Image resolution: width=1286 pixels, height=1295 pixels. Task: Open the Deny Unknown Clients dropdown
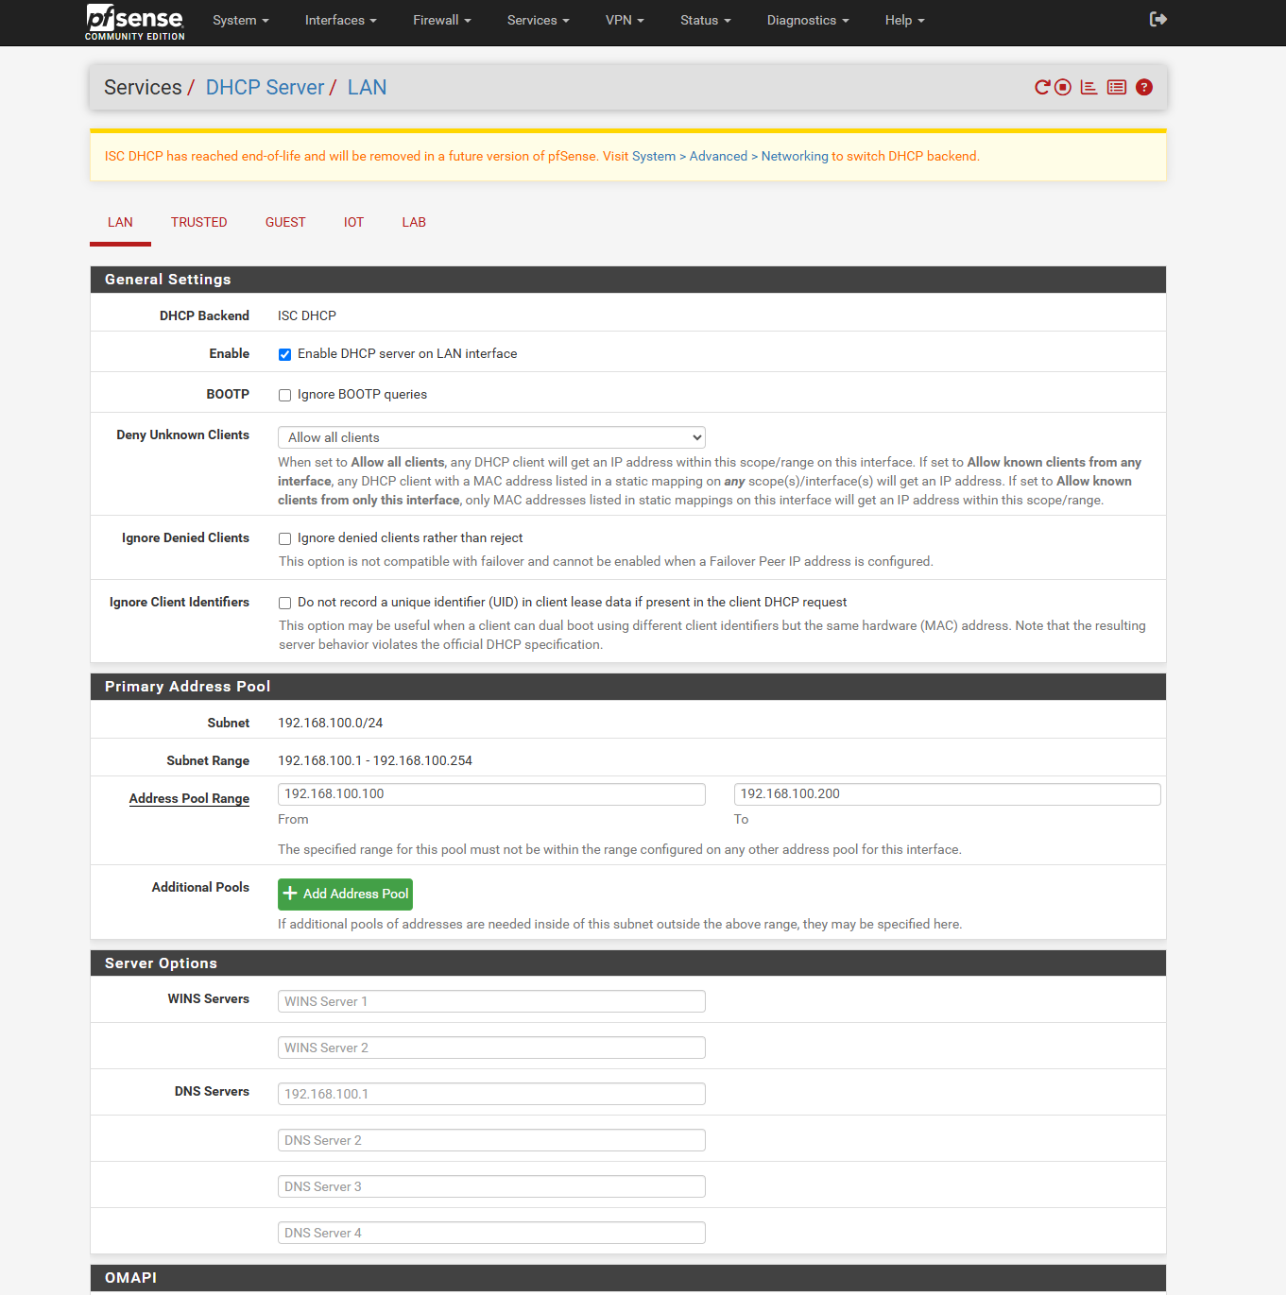click(x=491, y=437)
